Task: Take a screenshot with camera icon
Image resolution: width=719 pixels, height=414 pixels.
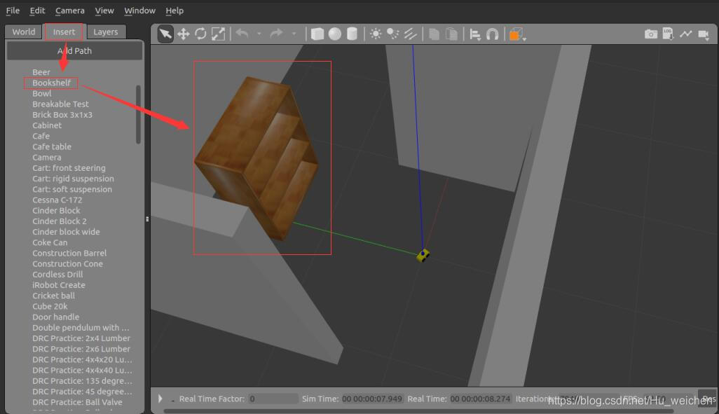Action: tap(651, 34)
